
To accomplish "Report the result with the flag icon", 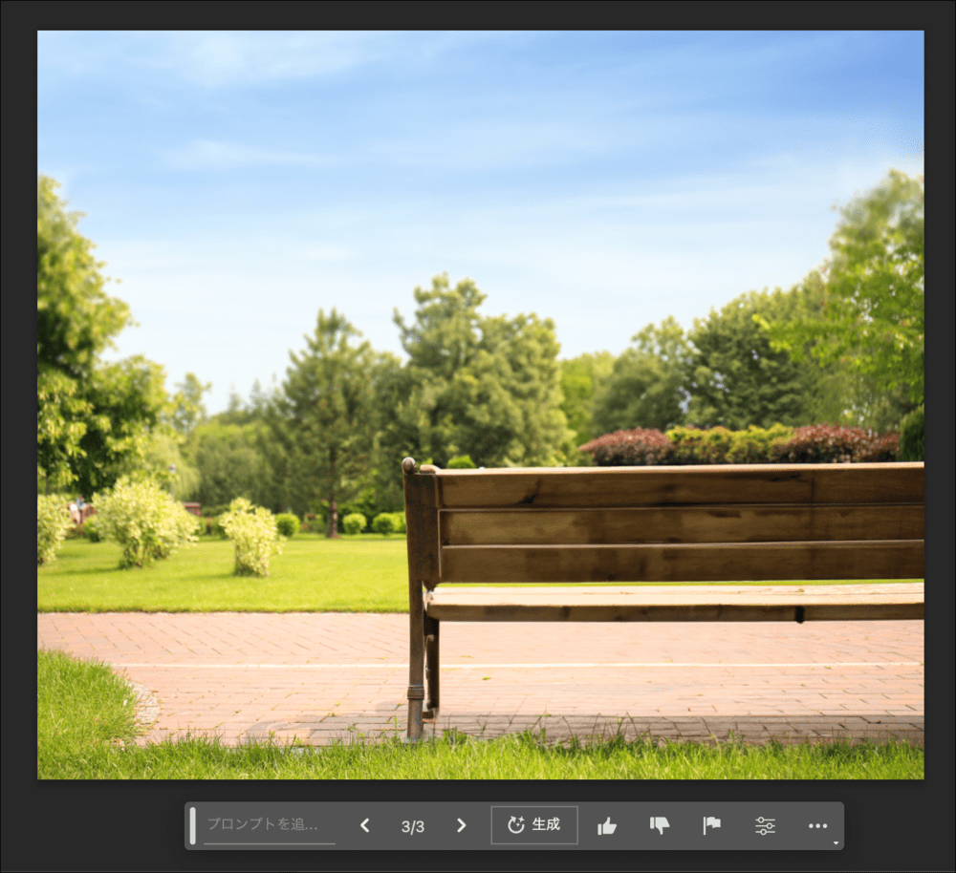I will [711, 826].
